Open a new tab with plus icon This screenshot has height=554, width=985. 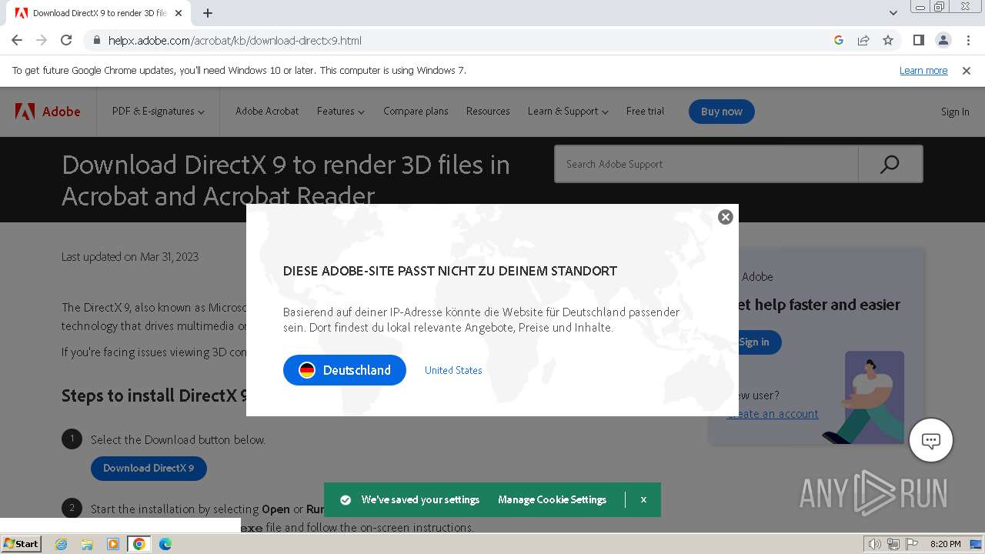coord(208,13)
